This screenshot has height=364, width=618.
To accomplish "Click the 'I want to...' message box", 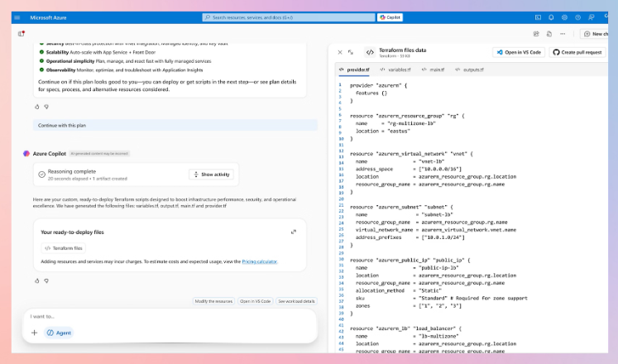I will (x=170, y=316).
